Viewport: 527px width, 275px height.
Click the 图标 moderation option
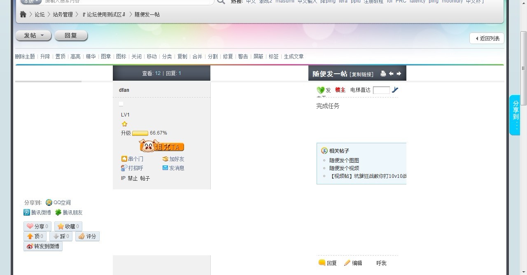point(121,56)
